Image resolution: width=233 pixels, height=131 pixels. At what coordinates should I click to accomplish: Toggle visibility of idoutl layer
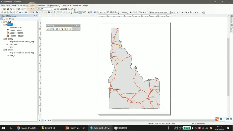tap(6, 50)
